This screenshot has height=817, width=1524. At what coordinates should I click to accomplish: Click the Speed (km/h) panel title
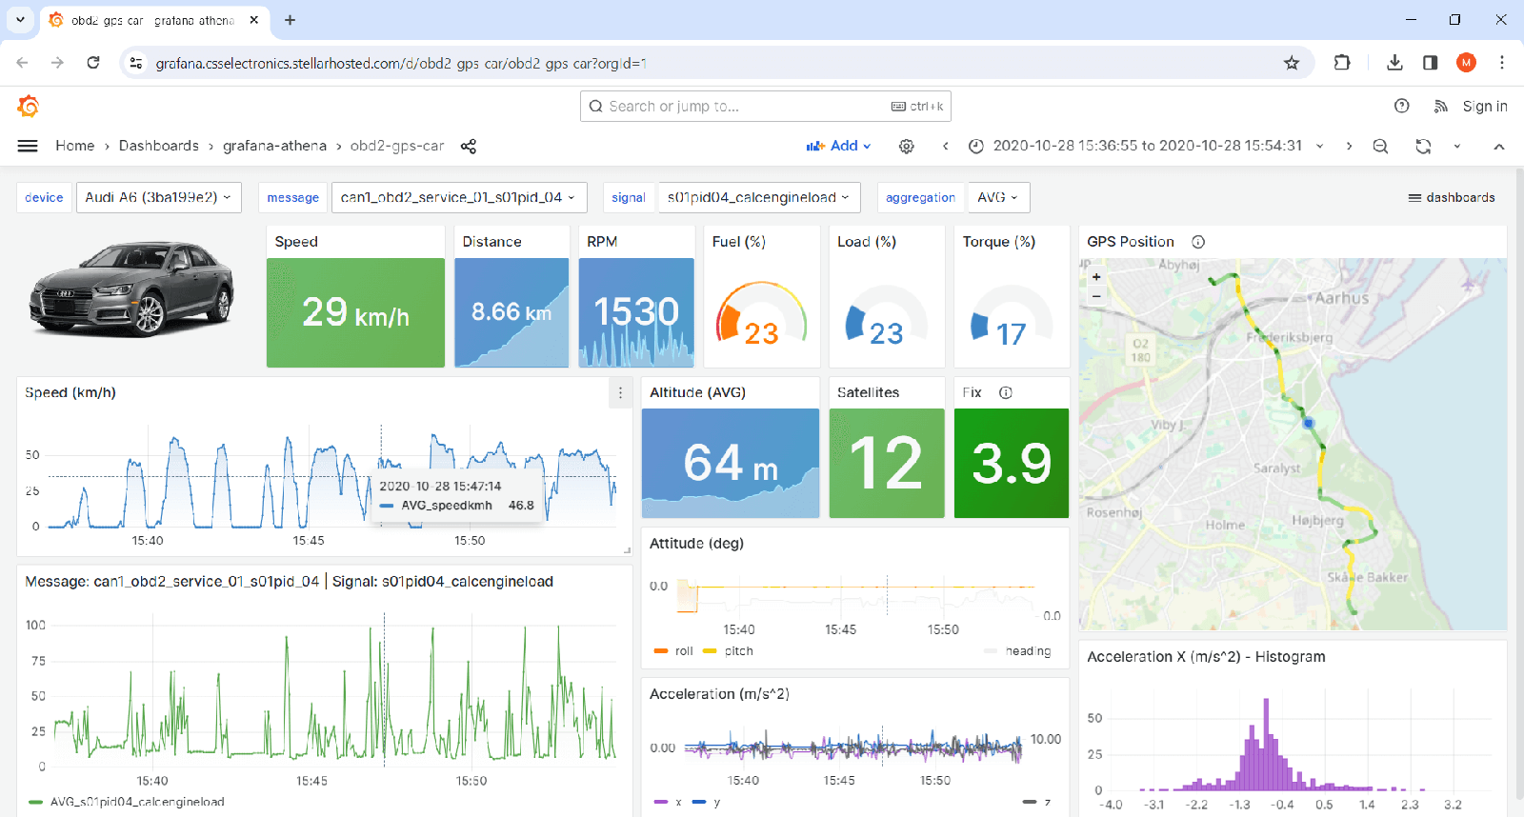(x=70, y=392)
